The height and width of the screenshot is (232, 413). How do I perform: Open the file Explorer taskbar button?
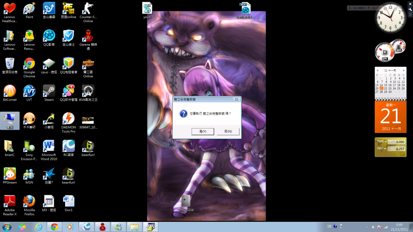134,227
